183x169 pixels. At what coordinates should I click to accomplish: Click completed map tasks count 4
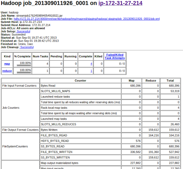(x=91, y=64)
